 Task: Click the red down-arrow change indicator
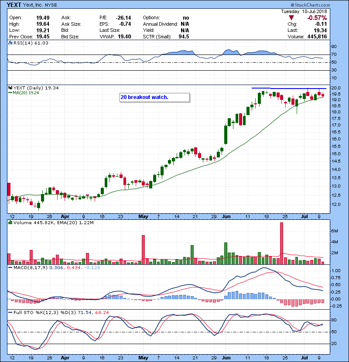click(x=291, y=18)
